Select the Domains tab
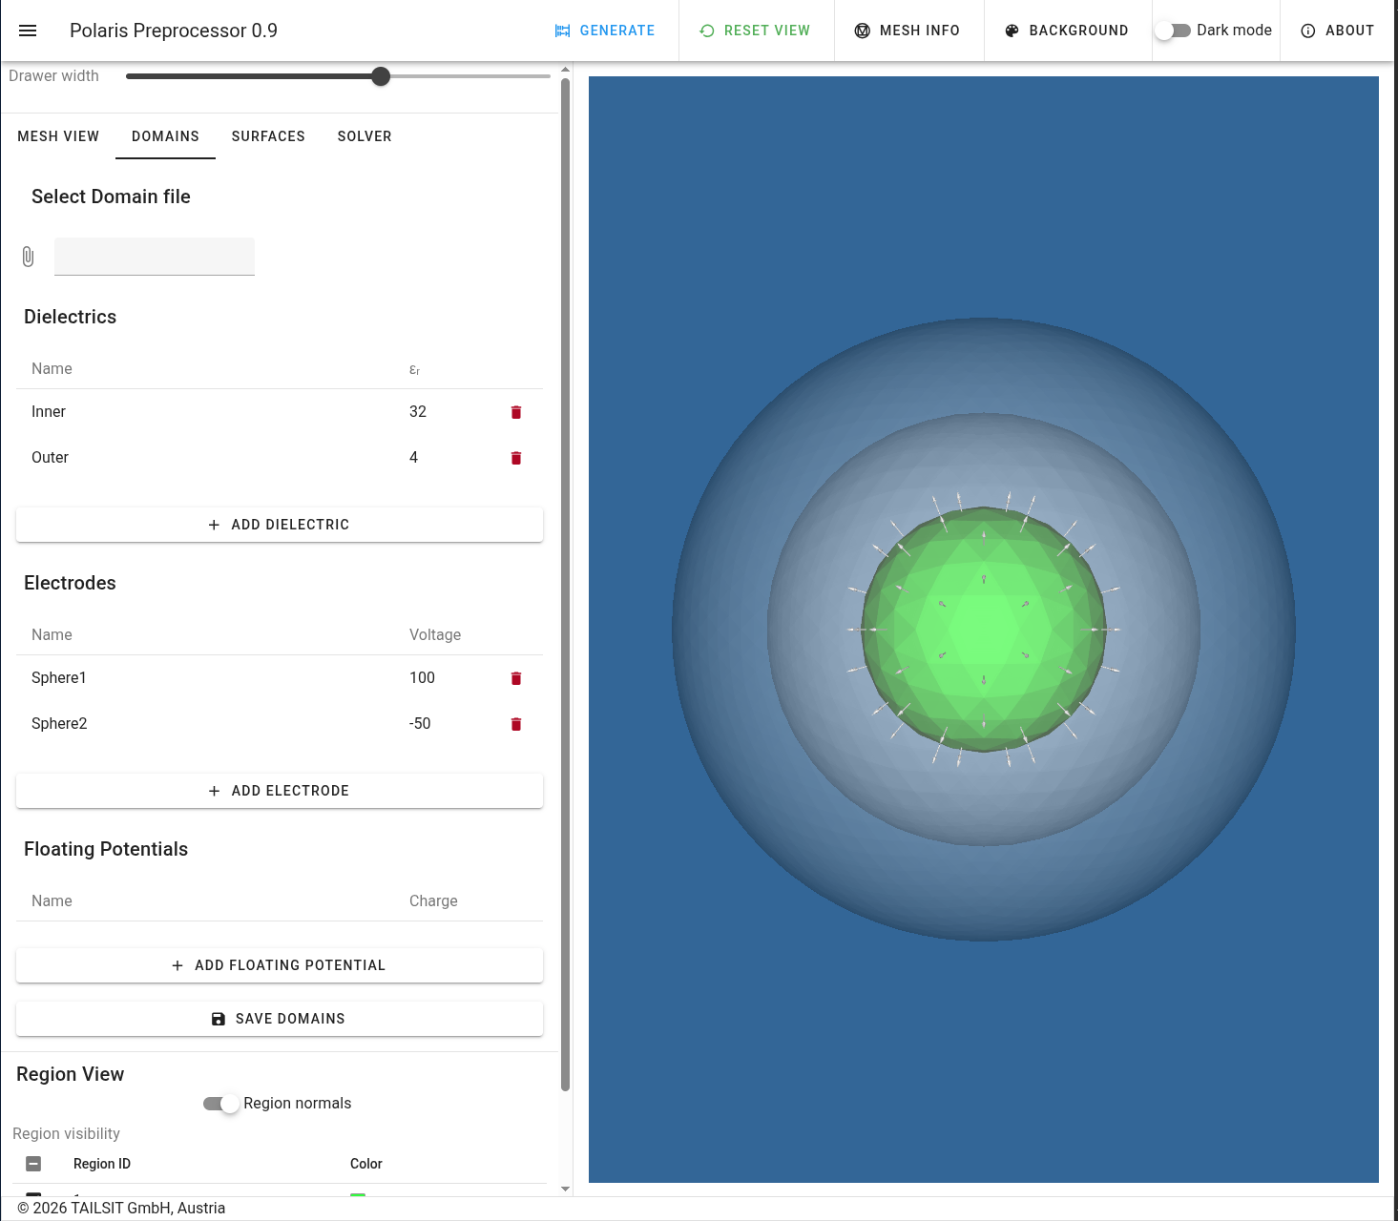Image resolution: width=1398 pixels, height=1221 pixels. 165,136
